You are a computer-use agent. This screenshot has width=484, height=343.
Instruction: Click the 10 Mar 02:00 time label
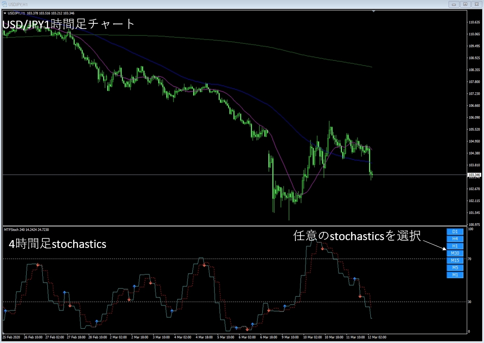[x=312, y=337]
